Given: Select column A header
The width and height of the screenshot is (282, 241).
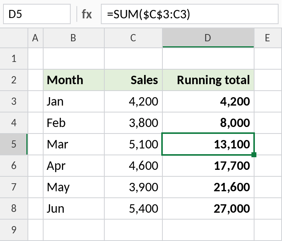Looking at the screenshot, I should point(36,38).
